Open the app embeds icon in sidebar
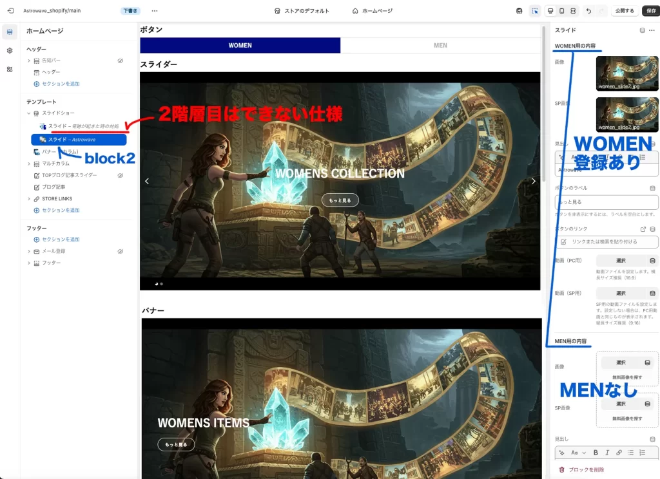 (x=10, y=69)
